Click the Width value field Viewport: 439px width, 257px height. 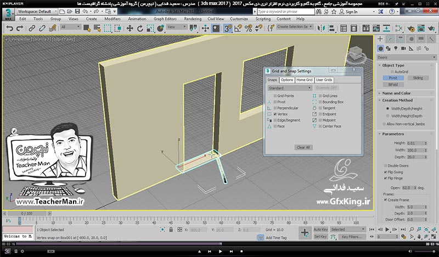(x=415, y=150)
